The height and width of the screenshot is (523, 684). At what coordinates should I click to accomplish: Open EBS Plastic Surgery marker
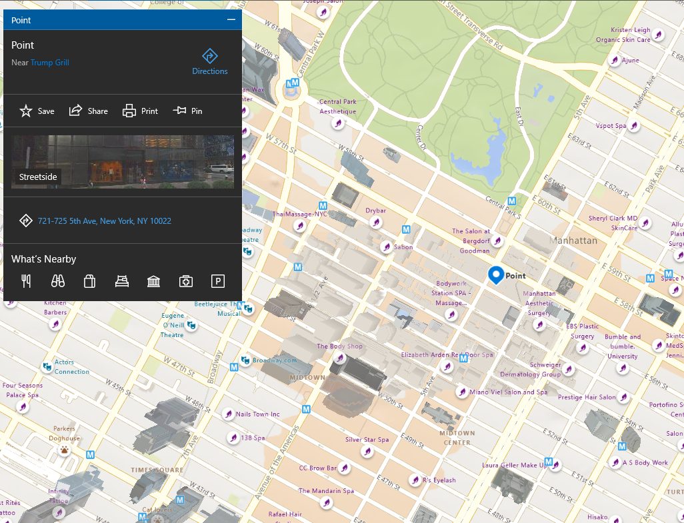(x=583, y=348)
